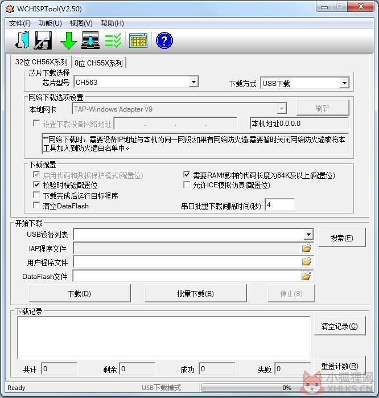Screen dimensions: 379x398
Task: Click the DataFlash文件 path field
Action: pyautogui.click(x=187, y=276)
